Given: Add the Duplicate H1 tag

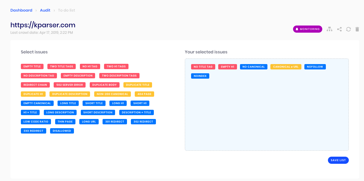Looking at the screenshot, I should click(33, 94).
